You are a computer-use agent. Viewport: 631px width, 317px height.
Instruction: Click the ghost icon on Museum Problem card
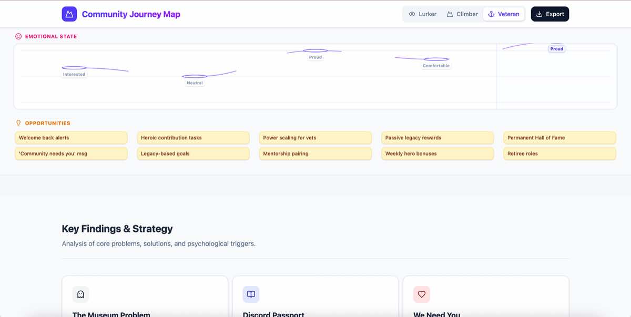[x=80, y=294]
